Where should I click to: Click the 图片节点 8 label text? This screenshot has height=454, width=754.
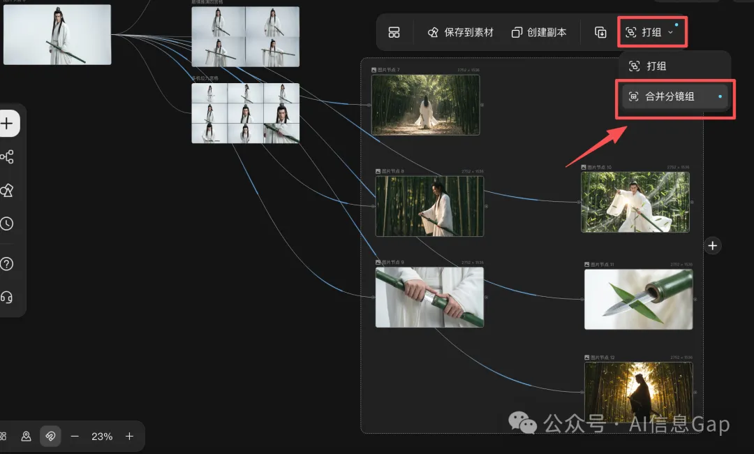(x=392, y=171)
